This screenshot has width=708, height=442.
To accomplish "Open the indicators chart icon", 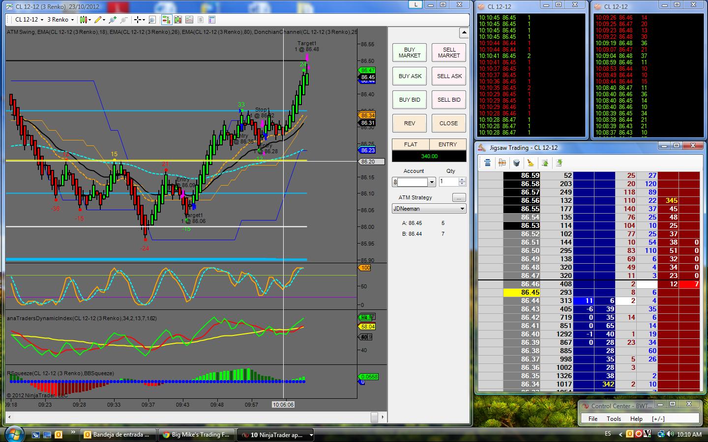I will pos(189,20).
